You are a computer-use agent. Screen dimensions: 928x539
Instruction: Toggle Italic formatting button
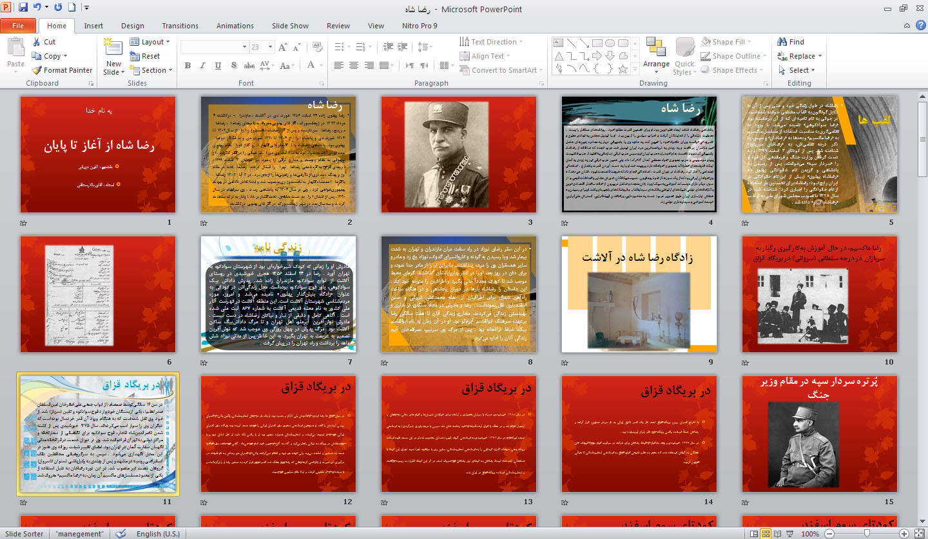(203, 65)
